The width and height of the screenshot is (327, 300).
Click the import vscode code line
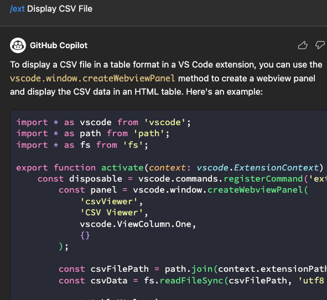[x=103, y=122]
